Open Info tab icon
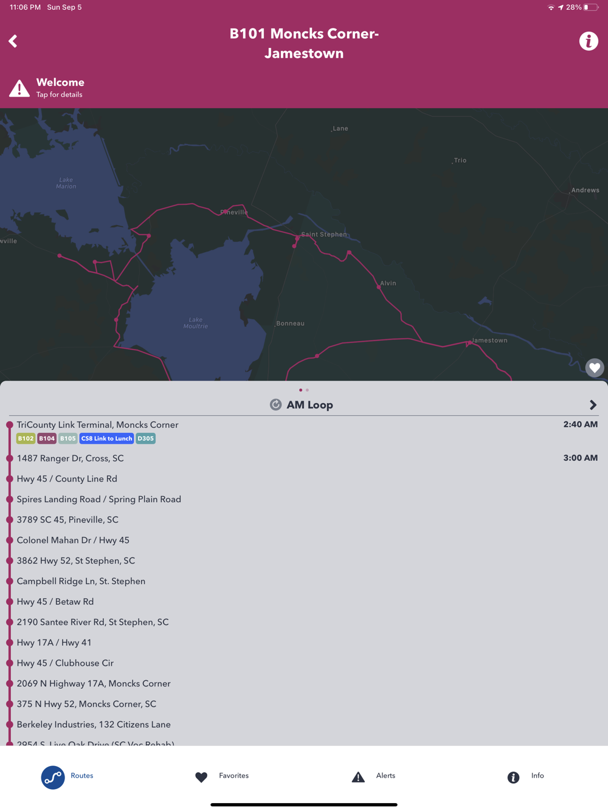The height and width of the screenshot is (811, 608). point(513,777)
